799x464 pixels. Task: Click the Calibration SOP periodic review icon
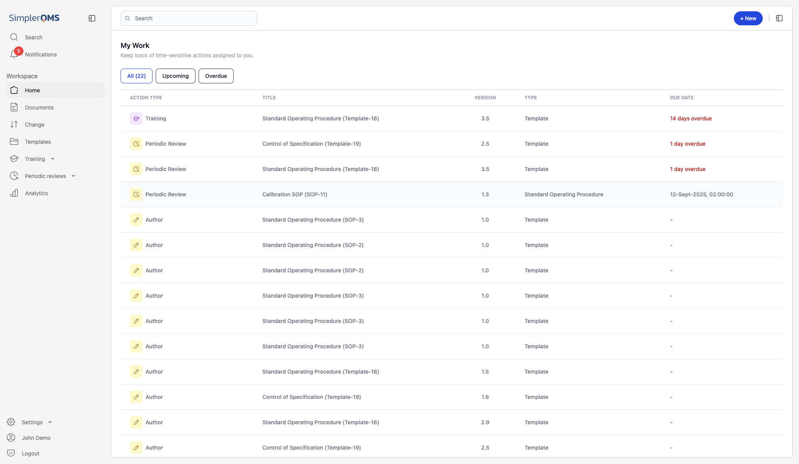point(136,194)
